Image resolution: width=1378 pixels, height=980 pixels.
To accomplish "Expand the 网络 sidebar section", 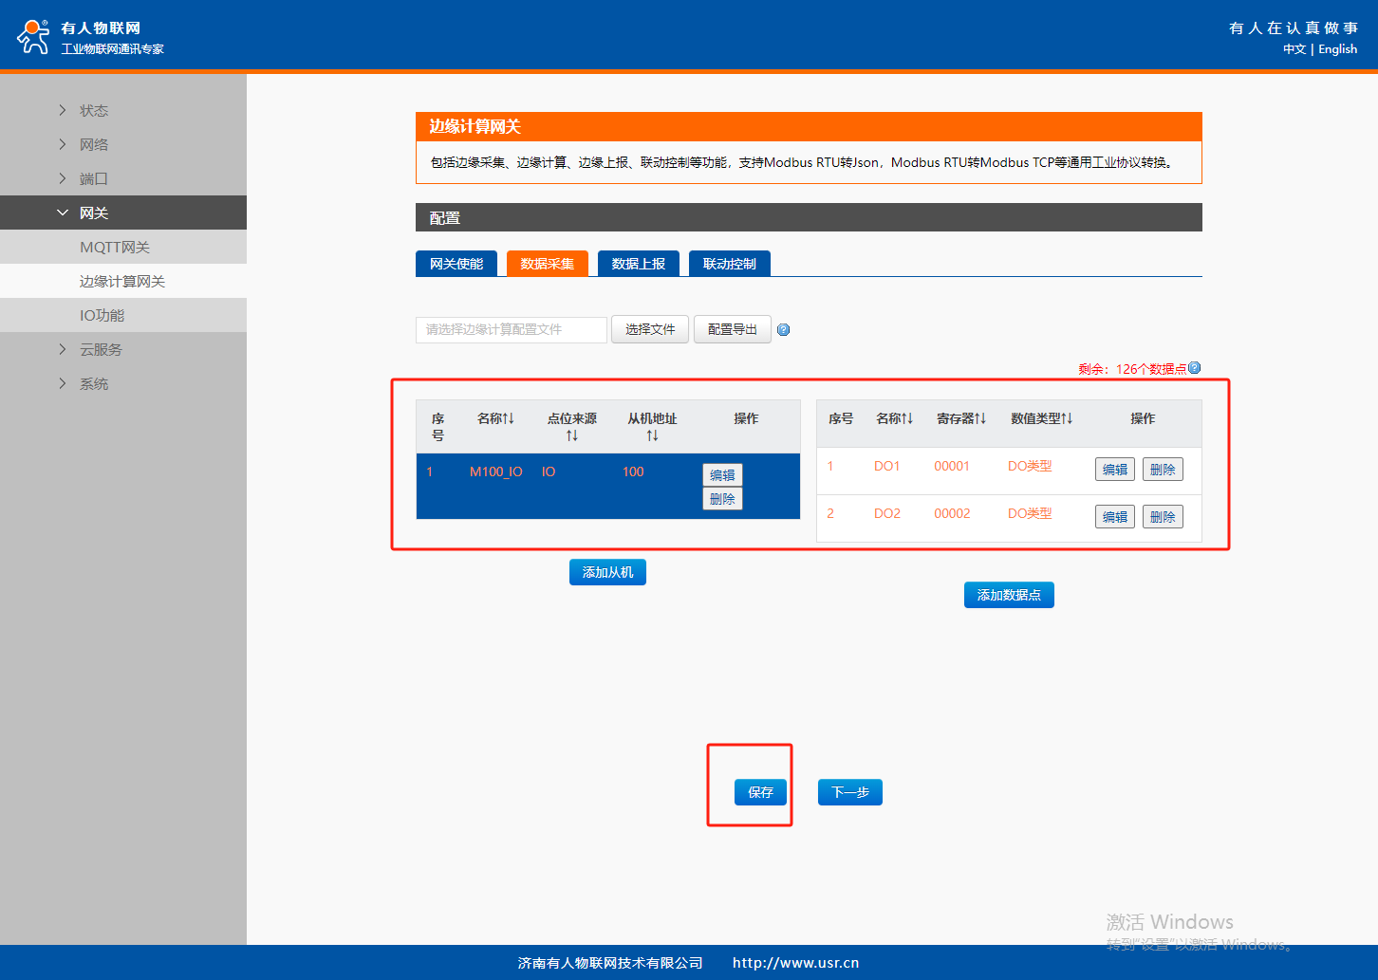I will (93, 144).
